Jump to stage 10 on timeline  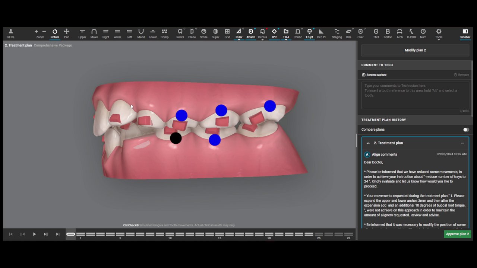coord(170,234)
